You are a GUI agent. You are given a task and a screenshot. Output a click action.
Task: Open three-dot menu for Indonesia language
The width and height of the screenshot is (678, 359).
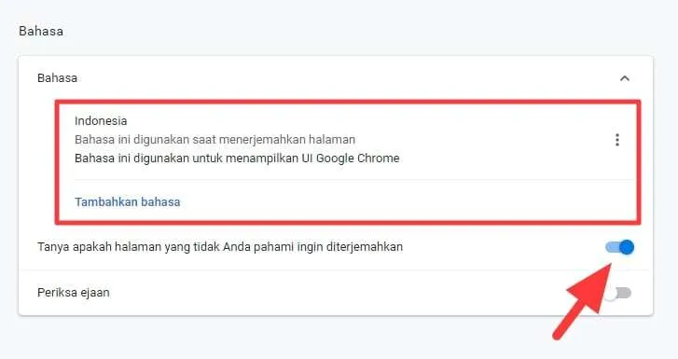click(617, 140)
